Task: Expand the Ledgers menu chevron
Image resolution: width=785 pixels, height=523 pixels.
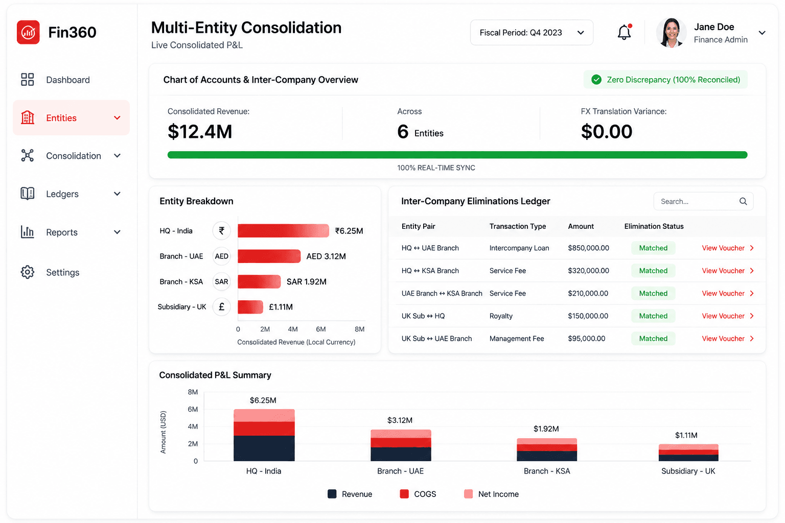Action: 117,194
